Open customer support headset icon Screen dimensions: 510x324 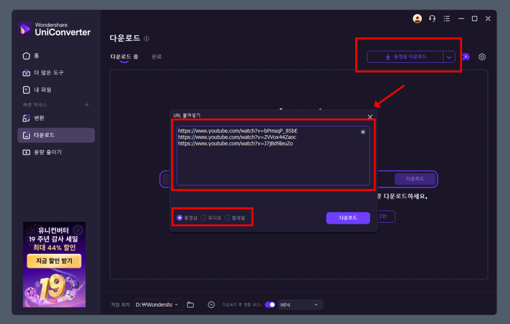[x=432, y=18]
